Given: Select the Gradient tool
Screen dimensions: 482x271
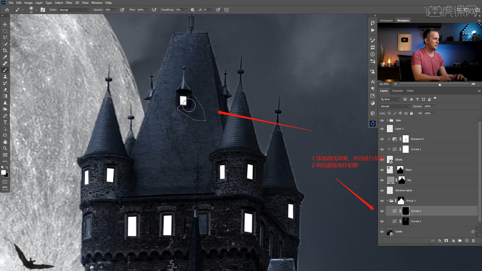Looking at the screenshot, I should (5, 96).
